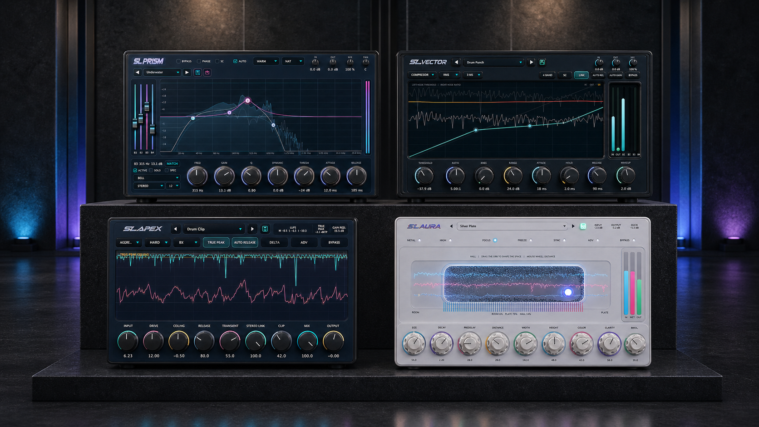Toggle the SC checkbox in SL Prism

217,61
